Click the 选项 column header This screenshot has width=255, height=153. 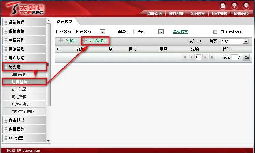[x=205, y=49]
